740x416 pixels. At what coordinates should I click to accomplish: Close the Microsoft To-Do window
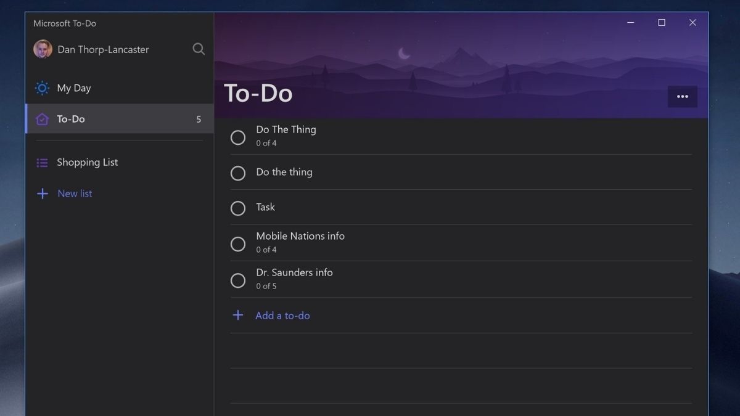pos(693,23)
